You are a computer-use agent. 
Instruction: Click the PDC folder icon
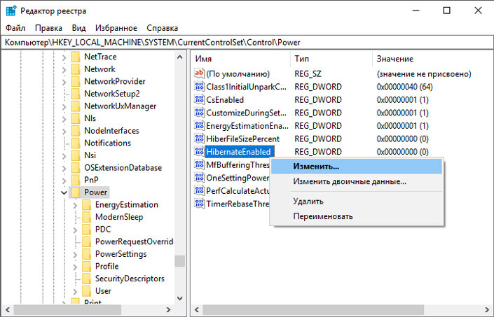87,230
